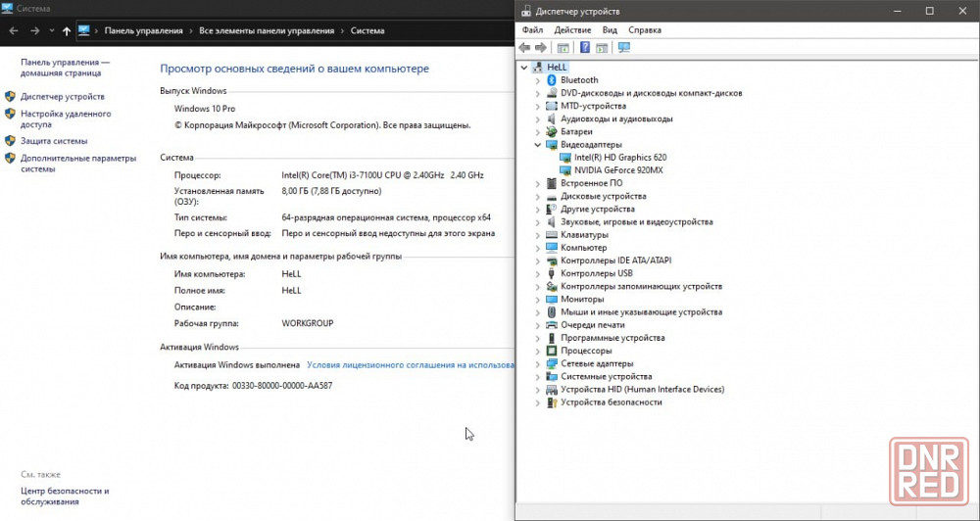
Task: Select the Мониторы category icon
Action: click(x=551, y=300)
